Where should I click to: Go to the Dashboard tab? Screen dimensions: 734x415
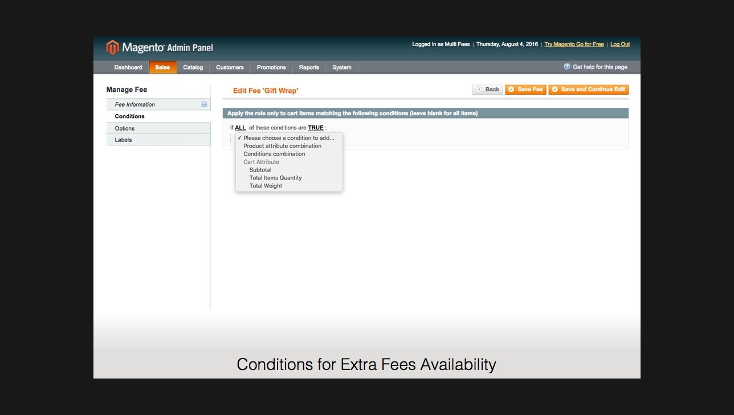(128, 67)
